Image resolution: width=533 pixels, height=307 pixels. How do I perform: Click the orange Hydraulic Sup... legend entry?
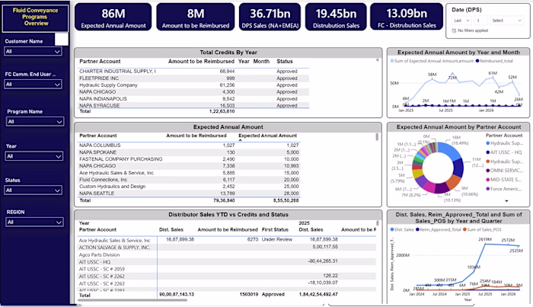[x=504, y=161]
